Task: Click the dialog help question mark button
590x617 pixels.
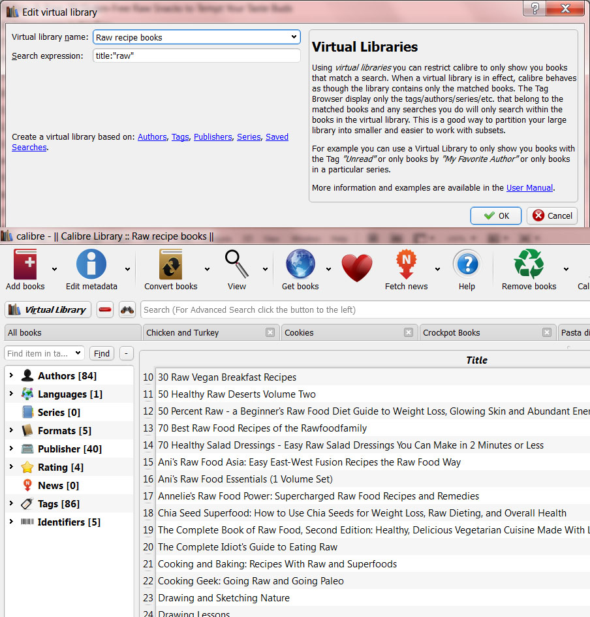Action: point(535,8)
